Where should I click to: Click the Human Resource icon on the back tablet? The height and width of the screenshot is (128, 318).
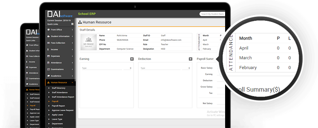point(27,90)
